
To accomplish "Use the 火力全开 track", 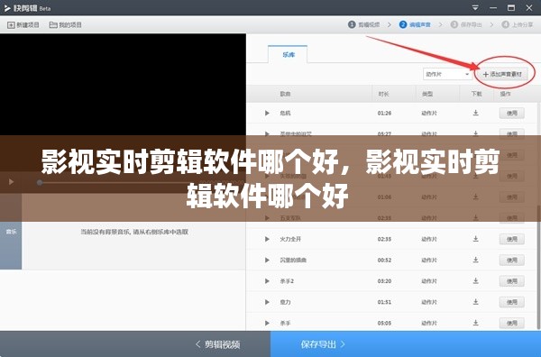I will pos(511,239).
